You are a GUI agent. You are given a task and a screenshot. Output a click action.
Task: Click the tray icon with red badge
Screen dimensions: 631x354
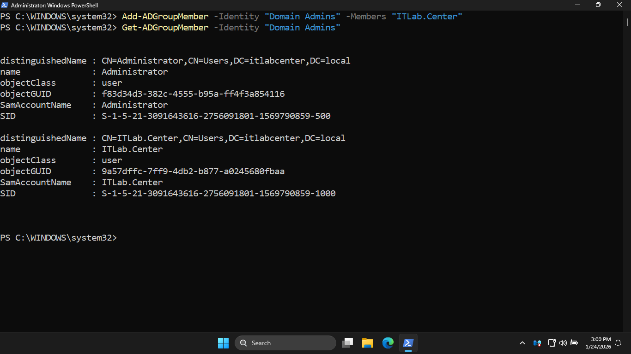(x=537, y=343)
